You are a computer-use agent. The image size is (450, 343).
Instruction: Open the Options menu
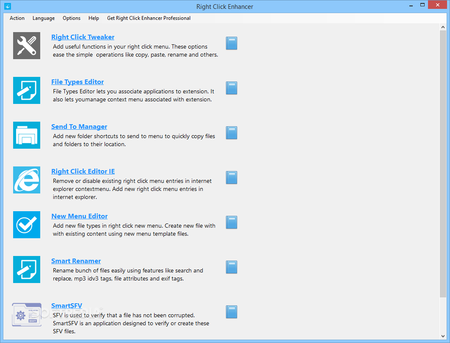[x=72, y=18]
